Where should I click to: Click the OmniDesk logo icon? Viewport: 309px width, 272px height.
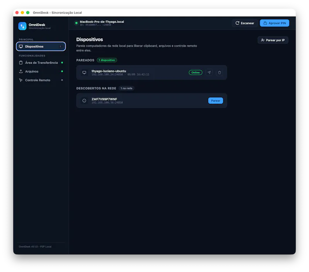tap(22, 26)
